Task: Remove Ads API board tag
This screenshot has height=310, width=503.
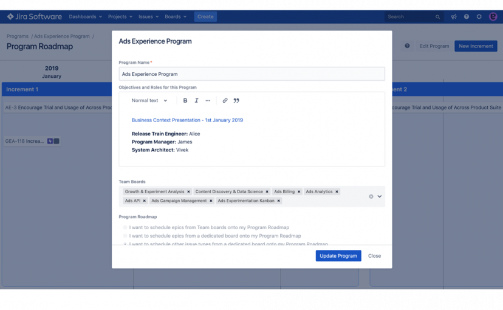Action: click(145, 201)
